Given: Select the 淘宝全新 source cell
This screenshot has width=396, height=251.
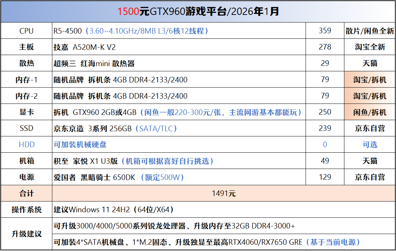Looking at the screenshot, I should click(x=370, y=47).
